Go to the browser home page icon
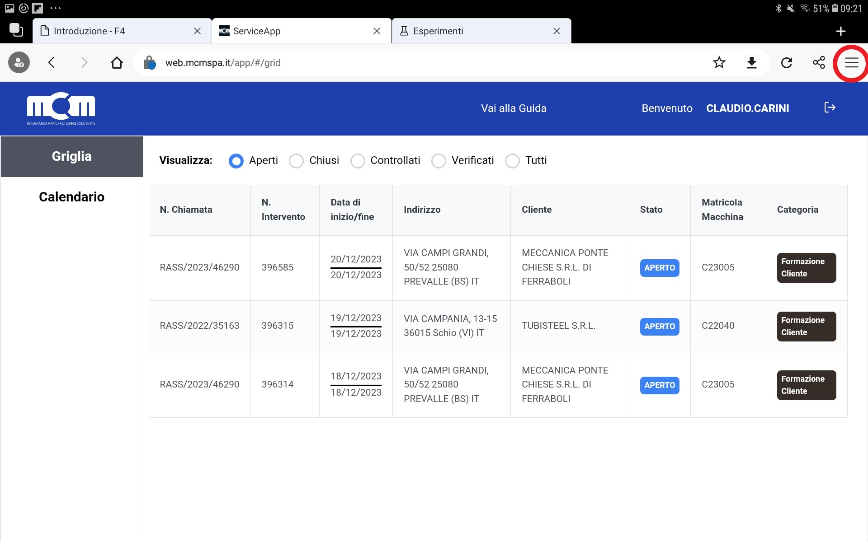This screenshot has height=542, width=868. pos(117,63)
